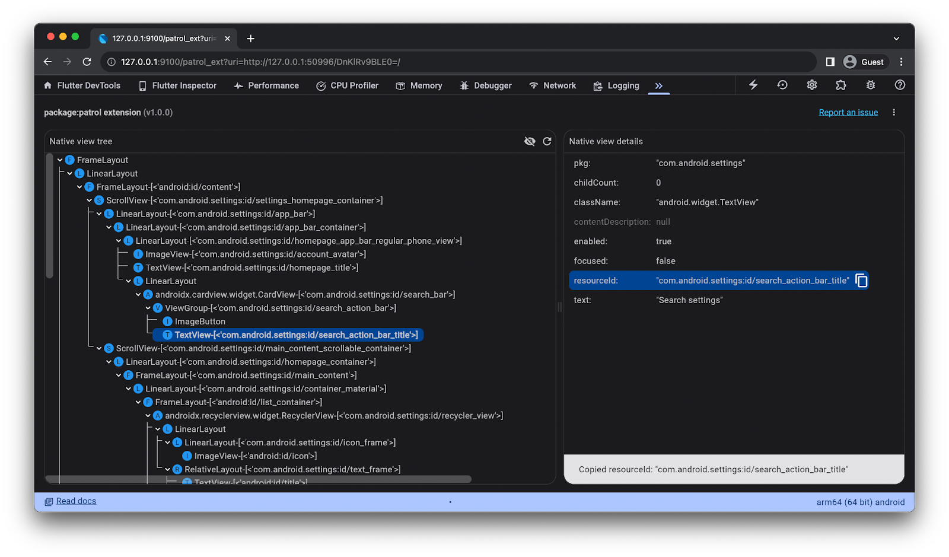Open the Performance tab
Image resolution: width=949 pixels, height=557 pixels.
click(x=267, y=86)
